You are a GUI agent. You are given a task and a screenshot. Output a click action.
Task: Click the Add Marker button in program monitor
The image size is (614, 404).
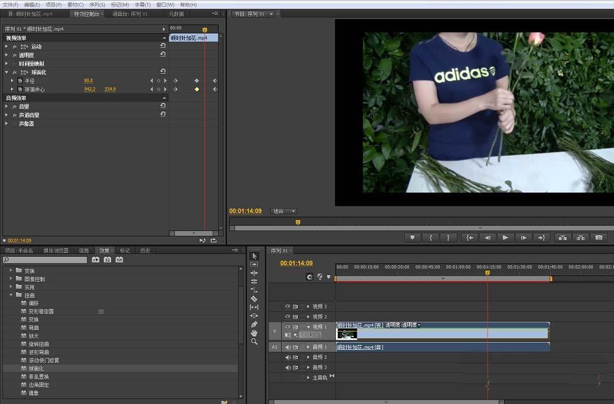412,238
